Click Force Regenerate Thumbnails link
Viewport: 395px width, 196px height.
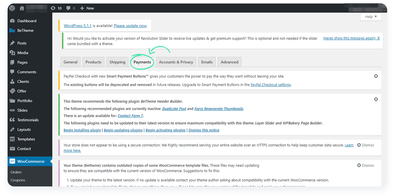click(219, 108)
